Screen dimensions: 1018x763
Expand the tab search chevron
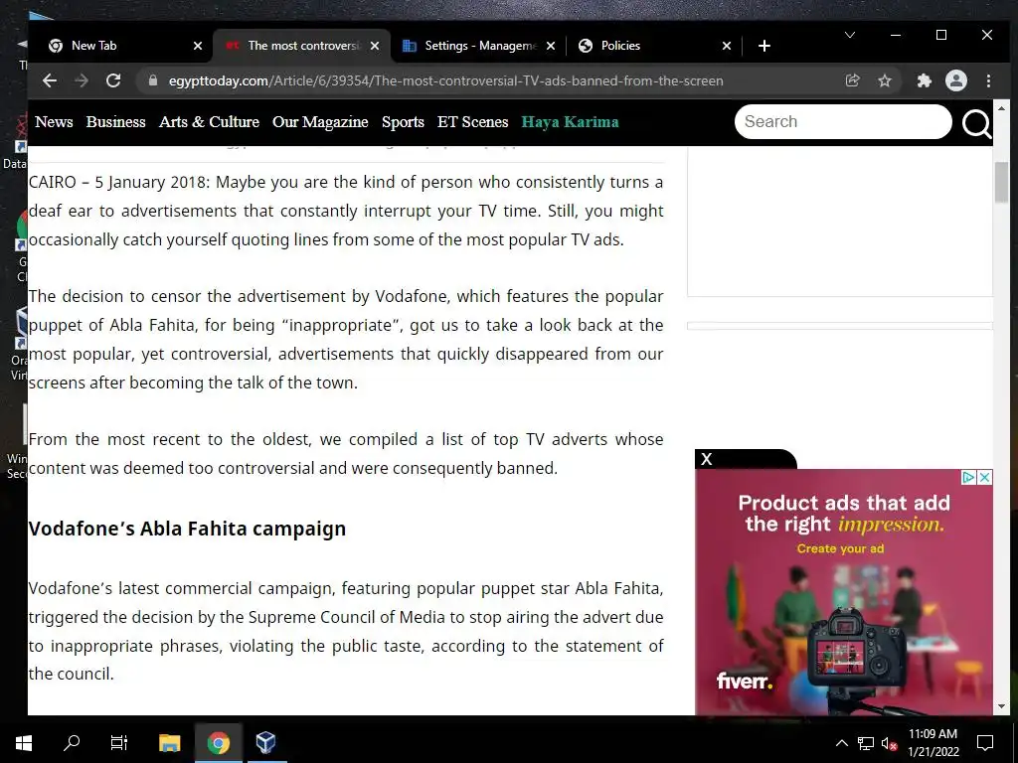(850, 35)
